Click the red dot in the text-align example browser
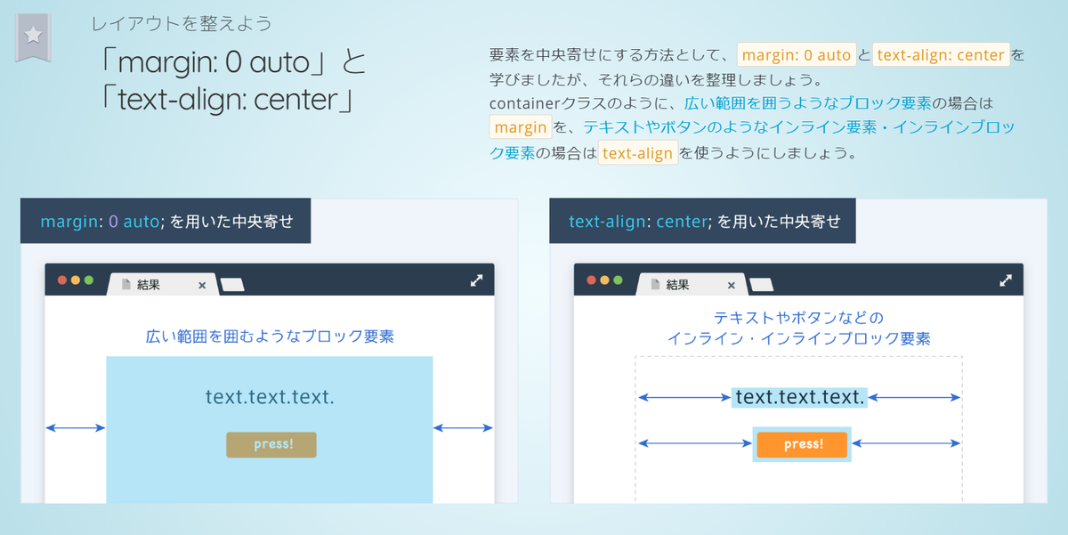The image size is (1068, 535). tap(592, 280)
